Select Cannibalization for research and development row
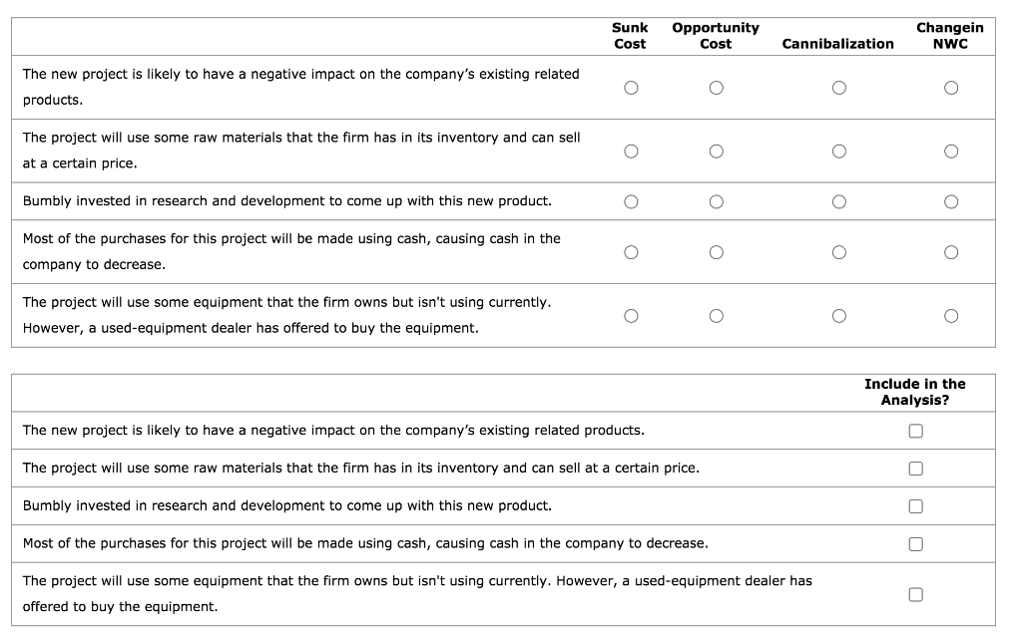This screenshot has width=1022, height=635. (838, 202)
